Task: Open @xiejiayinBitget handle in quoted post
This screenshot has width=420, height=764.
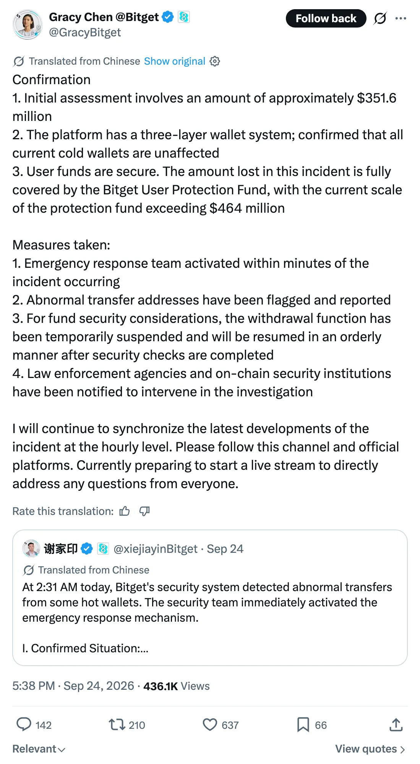Action: pyautogui.click(x=156, y=549)
